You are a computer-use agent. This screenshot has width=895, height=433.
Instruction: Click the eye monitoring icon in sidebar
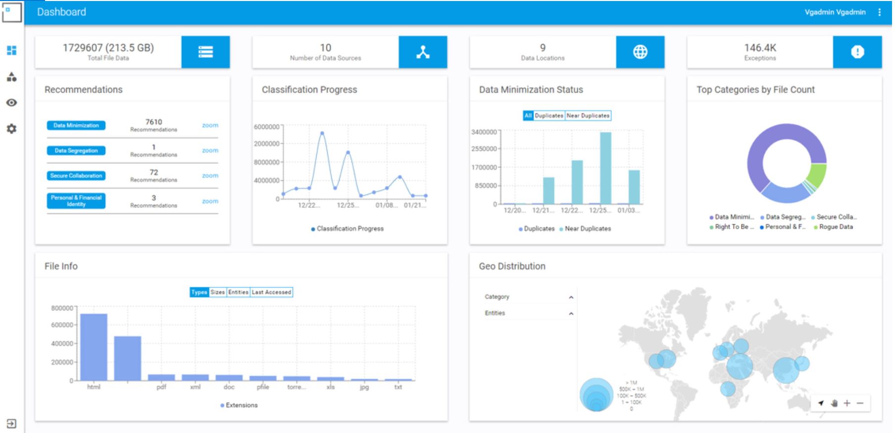(x=11, y=102)
